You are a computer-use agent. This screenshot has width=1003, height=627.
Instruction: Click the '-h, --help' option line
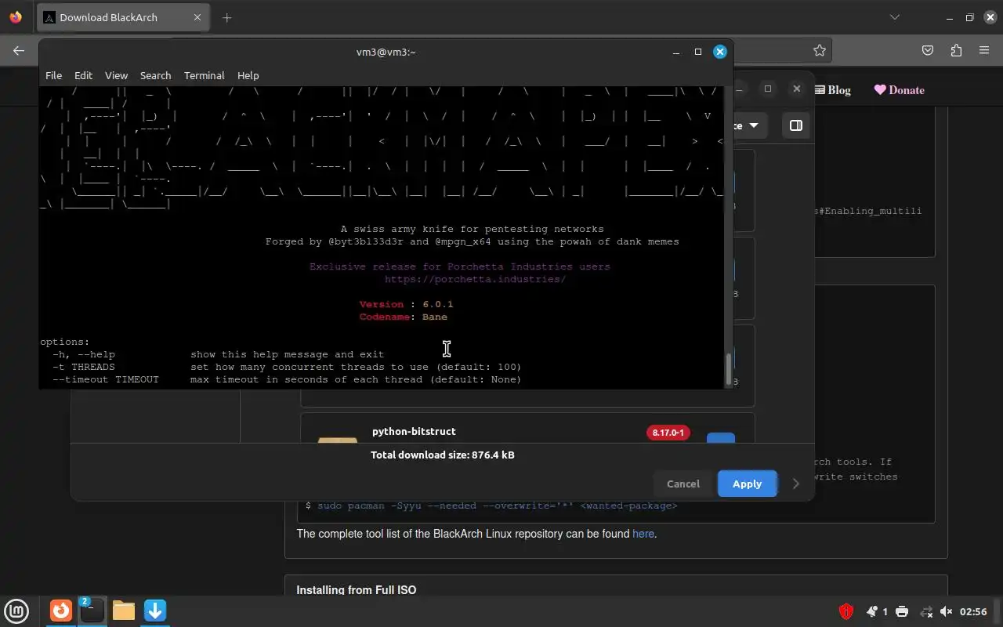tap(218, 354)
